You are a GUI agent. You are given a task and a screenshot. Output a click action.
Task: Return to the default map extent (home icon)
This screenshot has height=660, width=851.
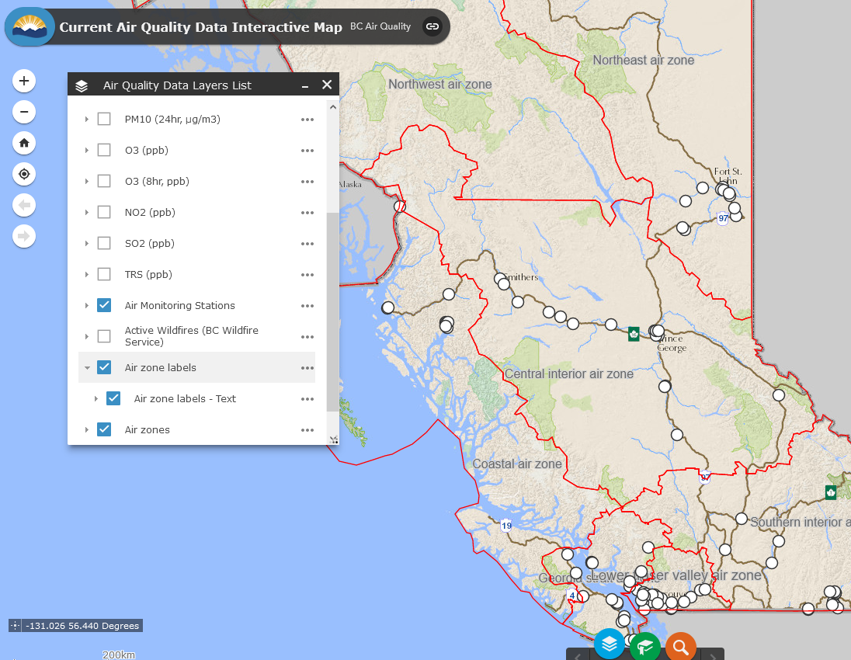tap(24, 143)
